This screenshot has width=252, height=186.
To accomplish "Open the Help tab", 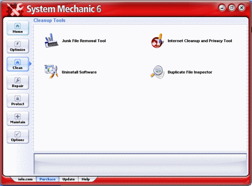I will [86, 179].
